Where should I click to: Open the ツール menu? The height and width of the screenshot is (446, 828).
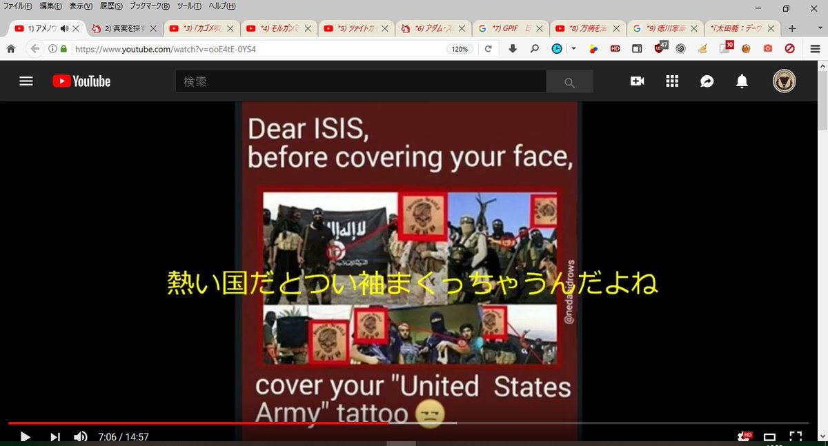tap(190, 6)
